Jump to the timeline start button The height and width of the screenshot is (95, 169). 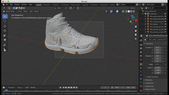click(64, 88)
